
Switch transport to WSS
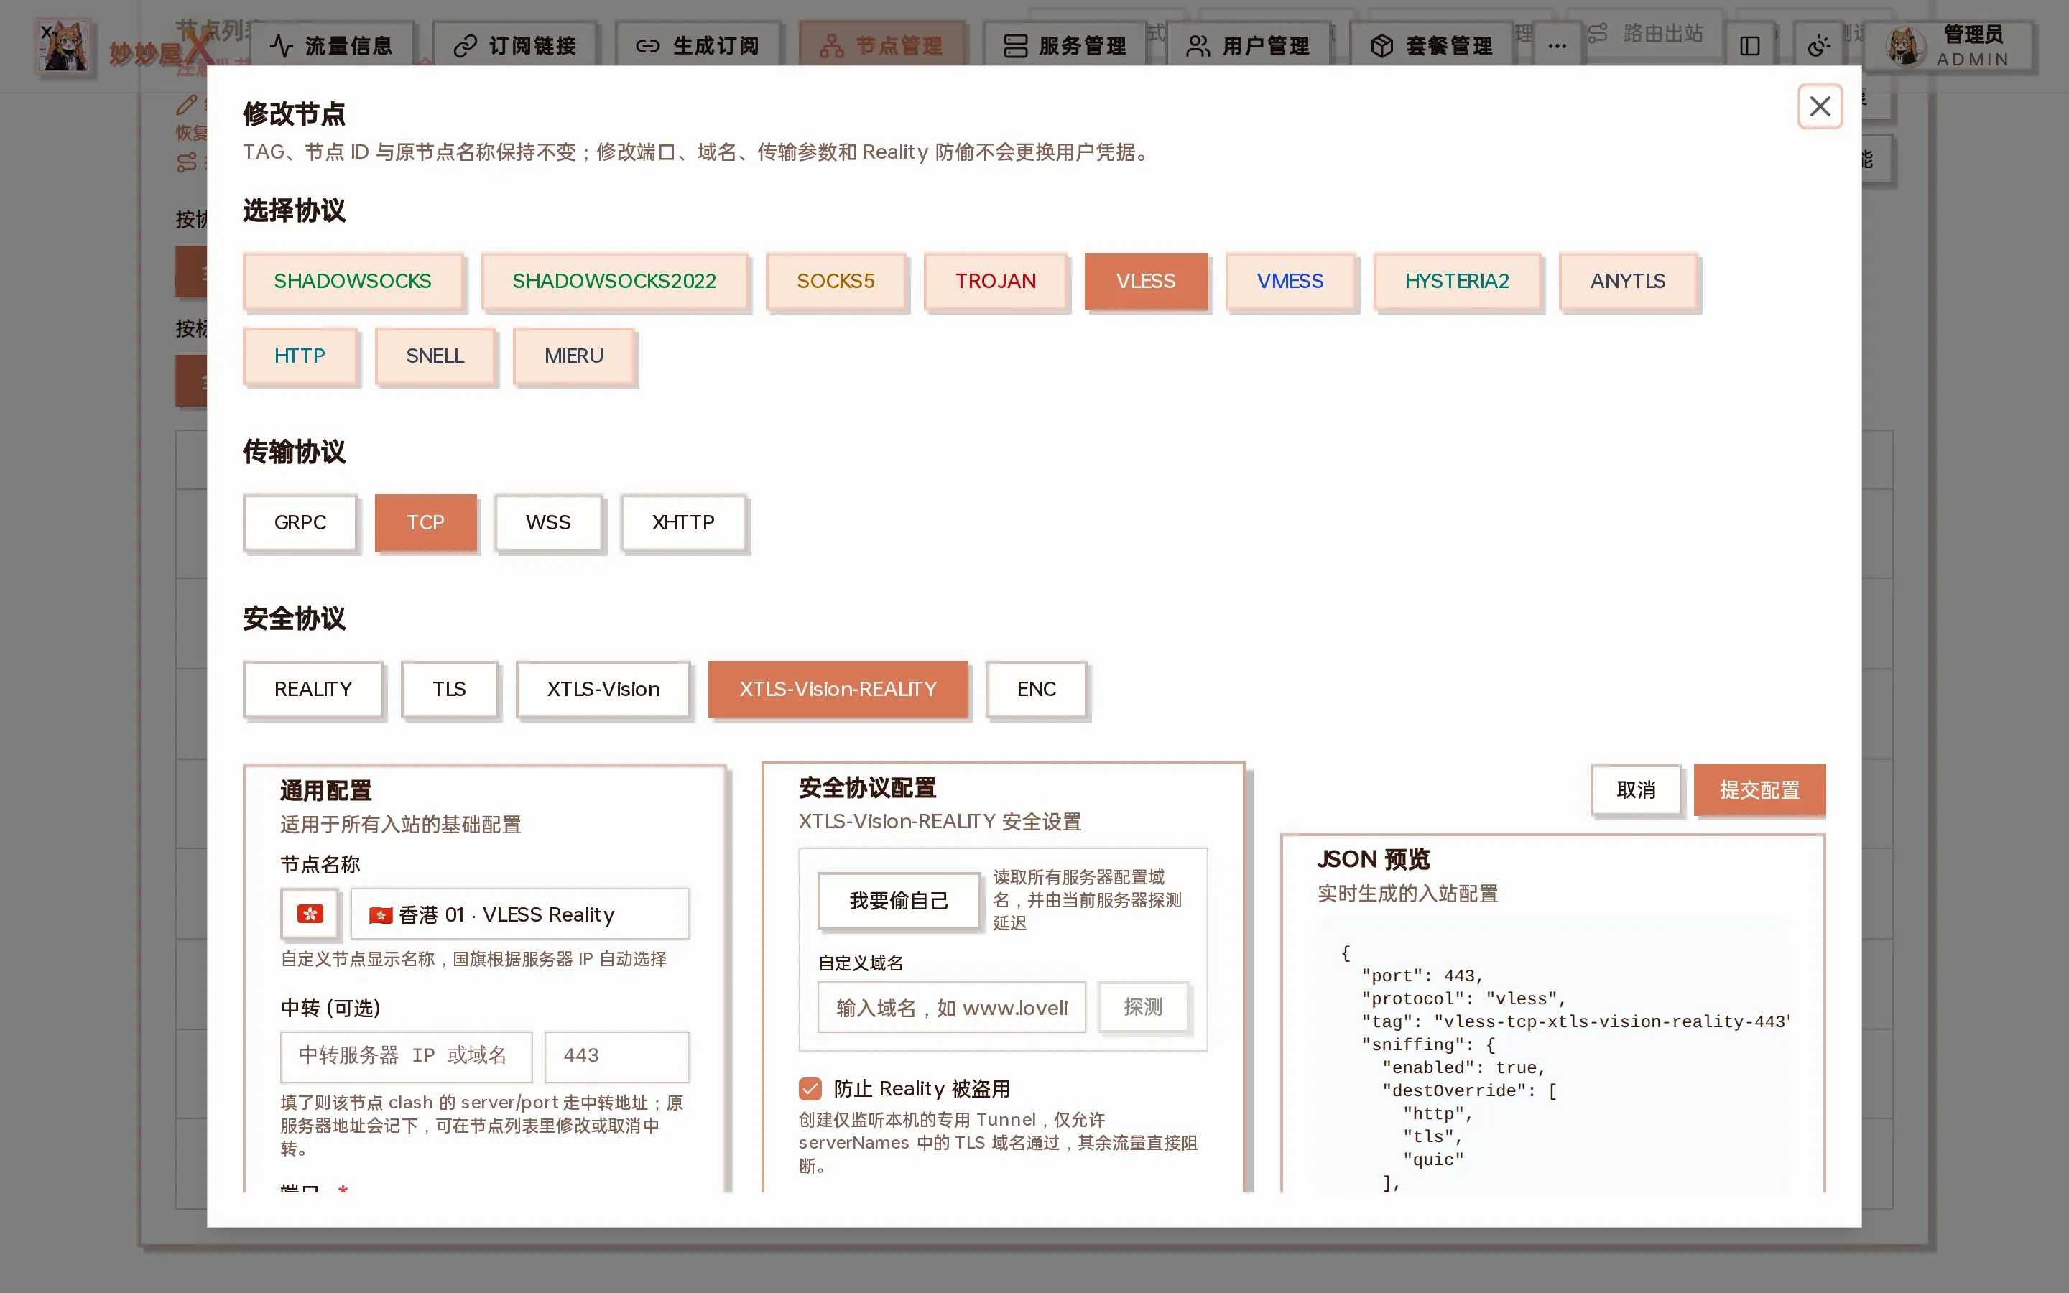click(548, 522)
